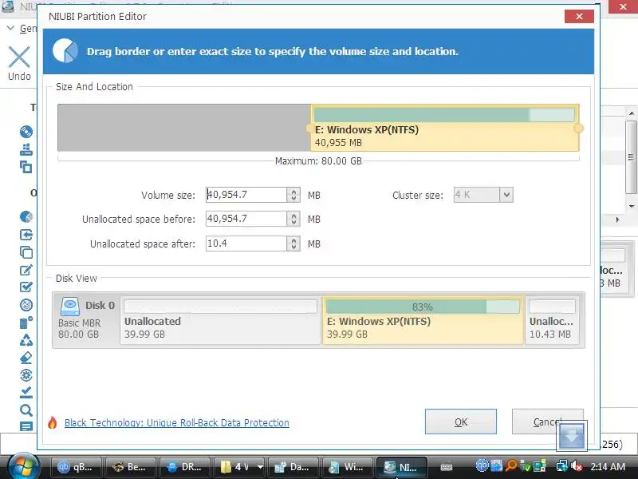This screenshot has width=638, height=479.
Task: Click the circular radar Defrag icon in sidebar
Action: [x=26, y=305]
